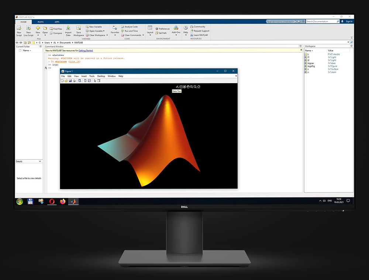This screenshot has height=280, width=369.
Task: Save Workspace to file
Action: click(79, 31)
